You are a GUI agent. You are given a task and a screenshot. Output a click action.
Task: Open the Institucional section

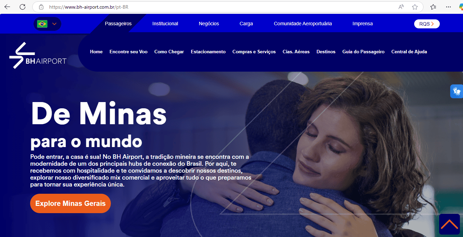pyautogui.click(x=165, y=24)
